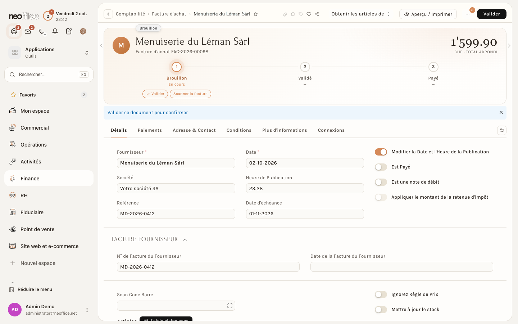Dismiss the blue confirmation banner
The height and width of the screenshot is (324, 518).
click(501, 112)
